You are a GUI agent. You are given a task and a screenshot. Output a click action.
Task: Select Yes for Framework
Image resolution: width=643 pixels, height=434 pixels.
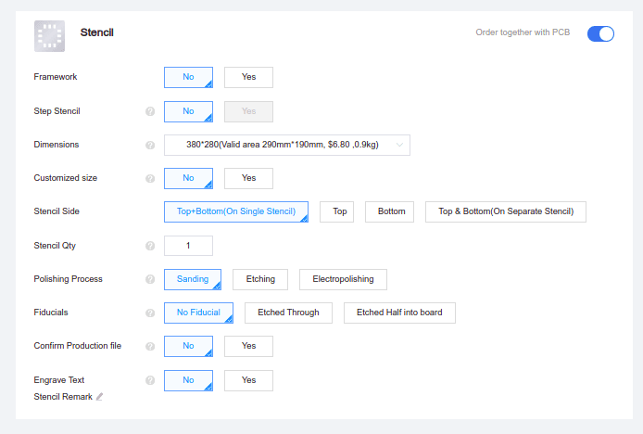coord(248,77)
